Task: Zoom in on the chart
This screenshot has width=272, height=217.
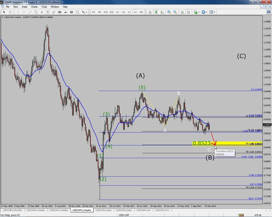Action: pos(169,12)
